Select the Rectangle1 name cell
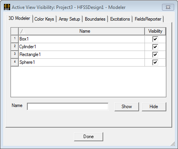This screenshot has width=178, height=149. tap(82, 54)
